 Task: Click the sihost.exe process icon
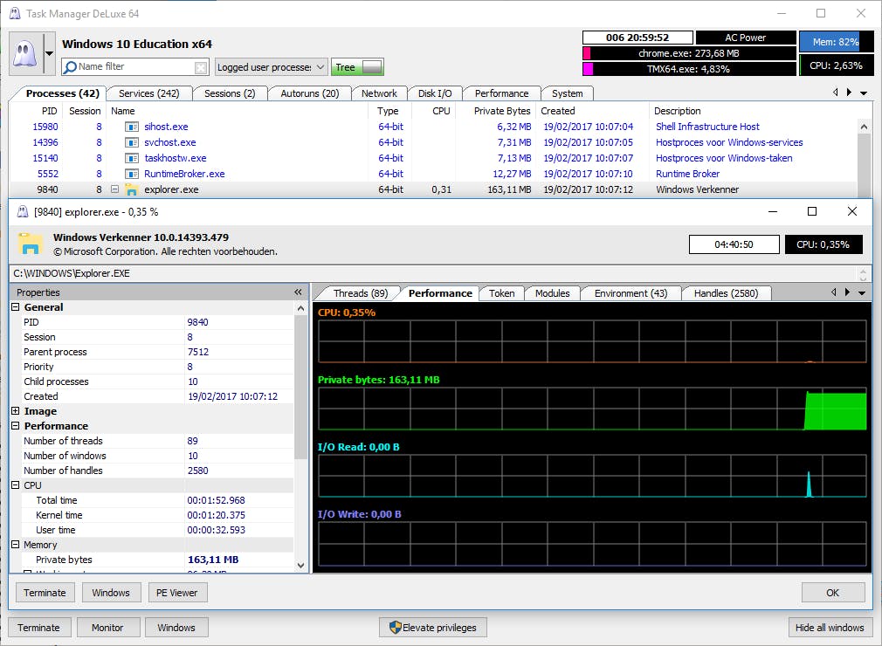click(132, 127)
